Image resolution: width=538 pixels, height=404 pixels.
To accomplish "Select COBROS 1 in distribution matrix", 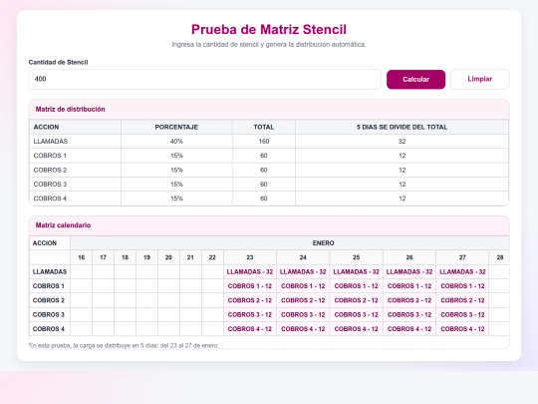I will tap(269, 156).
